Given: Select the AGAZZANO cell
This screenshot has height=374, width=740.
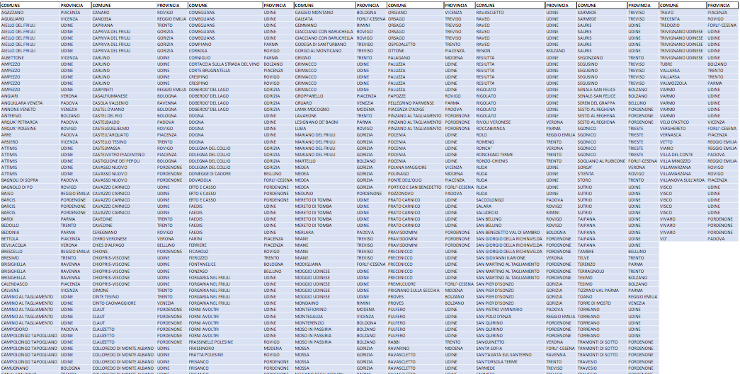Looking at the screenshot, I should [13, 13].
